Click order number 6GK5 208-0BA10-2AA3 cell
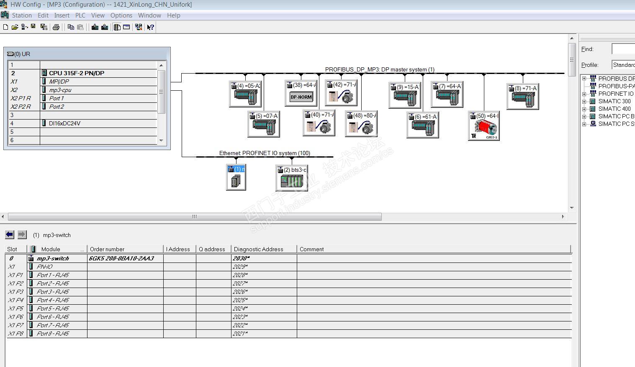Screen dimensions: 635x367 pos(125,258)
